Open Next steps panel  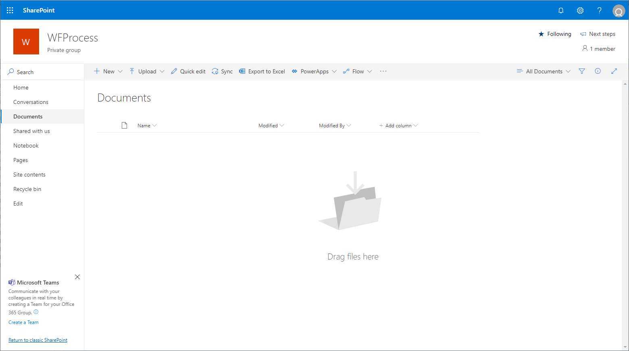[x=598, y=34]
